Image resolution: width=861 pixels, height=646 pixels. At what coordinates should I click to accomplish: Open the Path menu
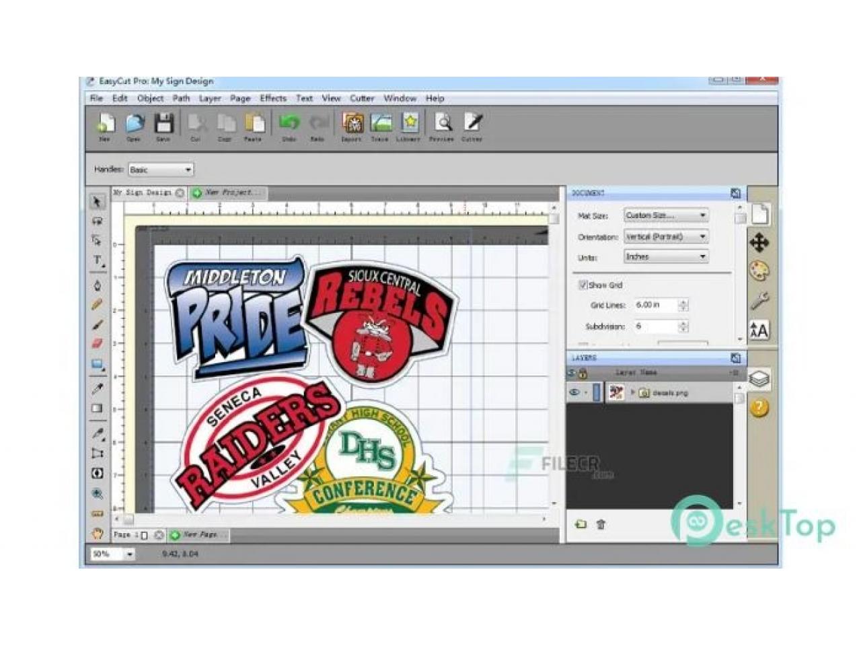pyautogui.click(x=181, y=98)
